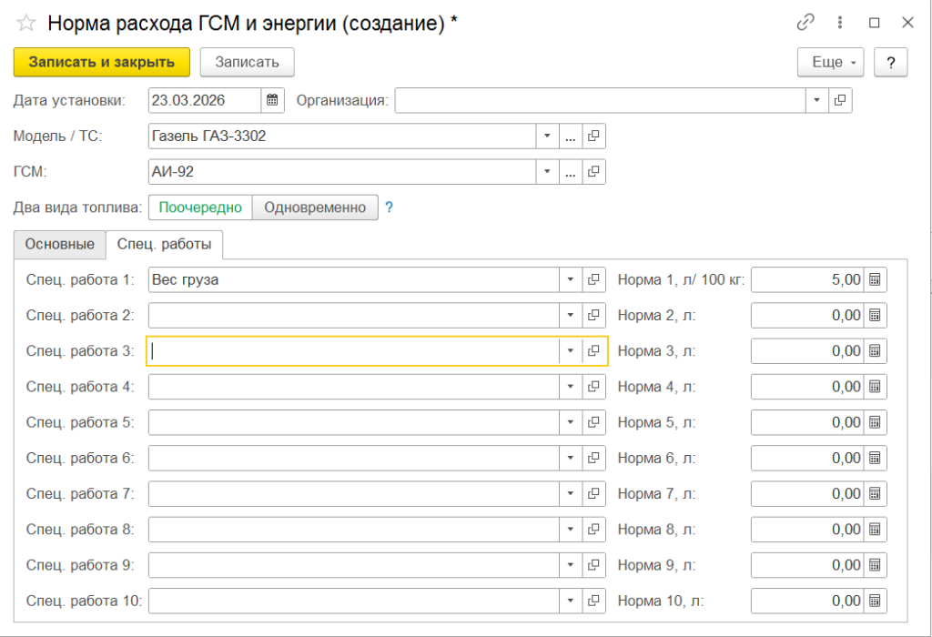The width and height of the screenshot is (932, 637).
Task: Switch to the Основные tab
Action: (60, 245)
